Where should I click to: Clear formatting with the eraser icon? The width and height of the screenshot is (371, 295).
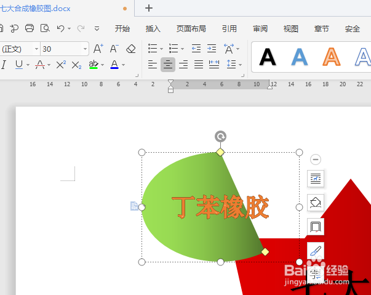coord(131,49)
